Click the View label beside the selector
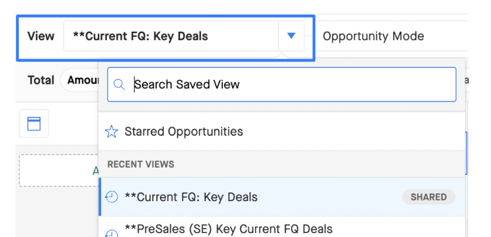 [41, 36]
